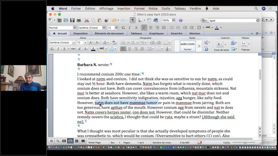This screenshot has height=156, width=278.
Task: Click the word mammae in highlighted text
Action: [x=137, y=103]
